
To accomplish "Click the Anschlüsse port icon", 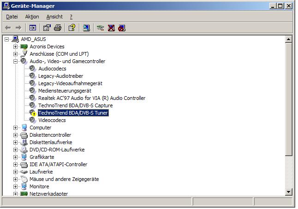I will (x=24, y=54).
